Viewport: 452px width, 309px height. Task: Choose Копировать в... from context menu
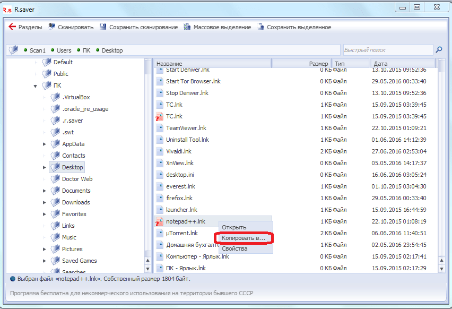click(243, 238)
